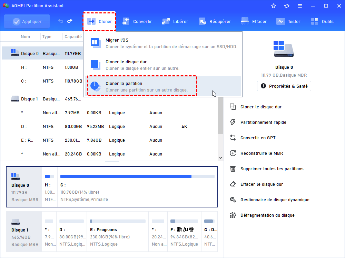This screenshot has height=258, width=345.
Task: Select the 7.9 unallocated block on Disque 1
Action: click(x=49, y=232)
